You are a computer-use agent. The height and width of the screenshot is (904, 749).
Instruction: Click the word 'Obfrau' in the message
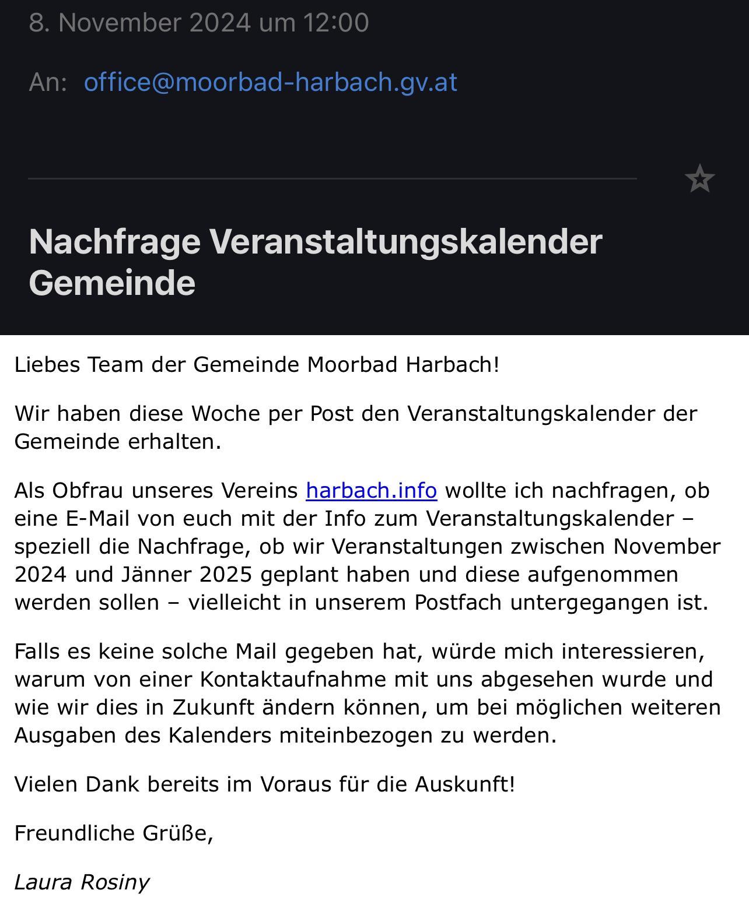(87, 491)
